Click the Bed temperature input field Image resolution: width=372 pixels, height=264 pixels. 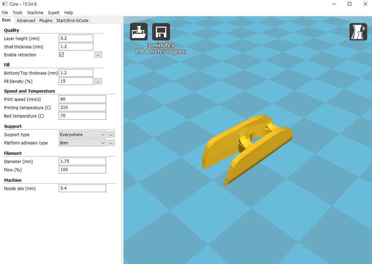pos(82,116)
